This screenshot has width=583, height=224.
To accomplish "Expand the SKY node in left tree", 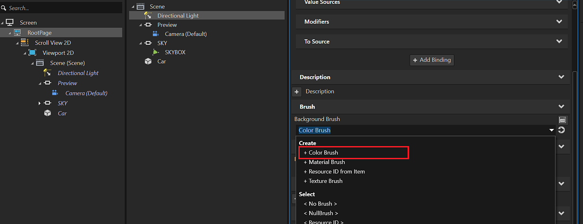I will pos(40,103).
